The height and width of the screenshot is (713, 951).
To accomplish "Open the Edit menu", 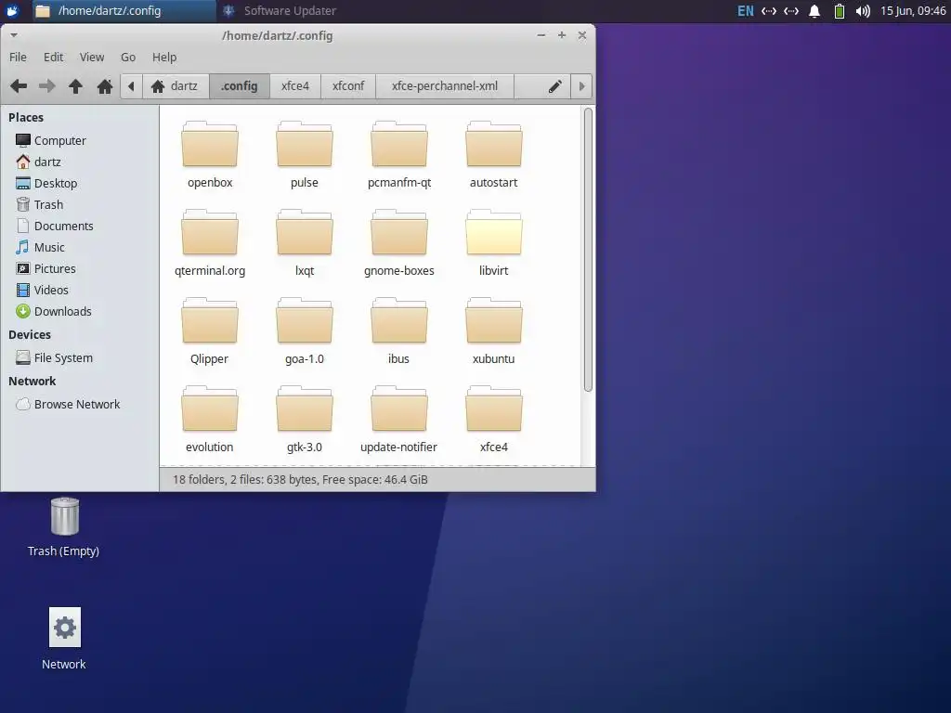I will (x=53, y=57).
